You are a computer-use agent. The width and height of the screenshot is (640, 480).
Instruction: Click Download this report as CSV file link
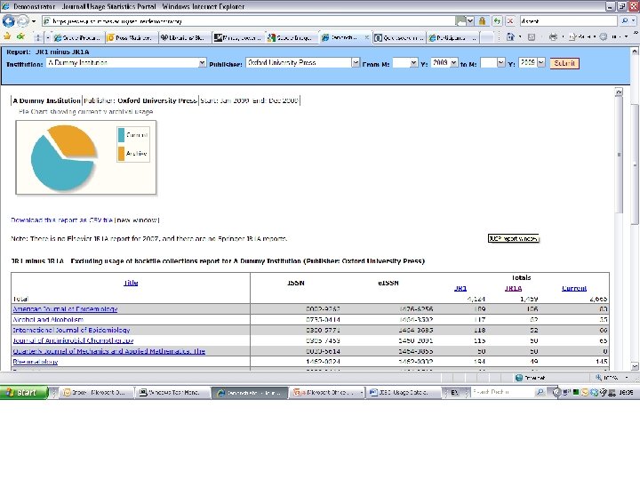click(61, 220)
